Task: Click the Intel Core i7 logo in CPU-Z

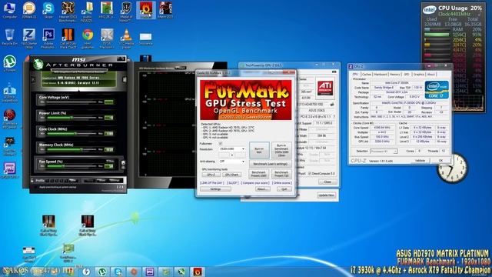Action: pyautogui.click(x=437, y=90)
